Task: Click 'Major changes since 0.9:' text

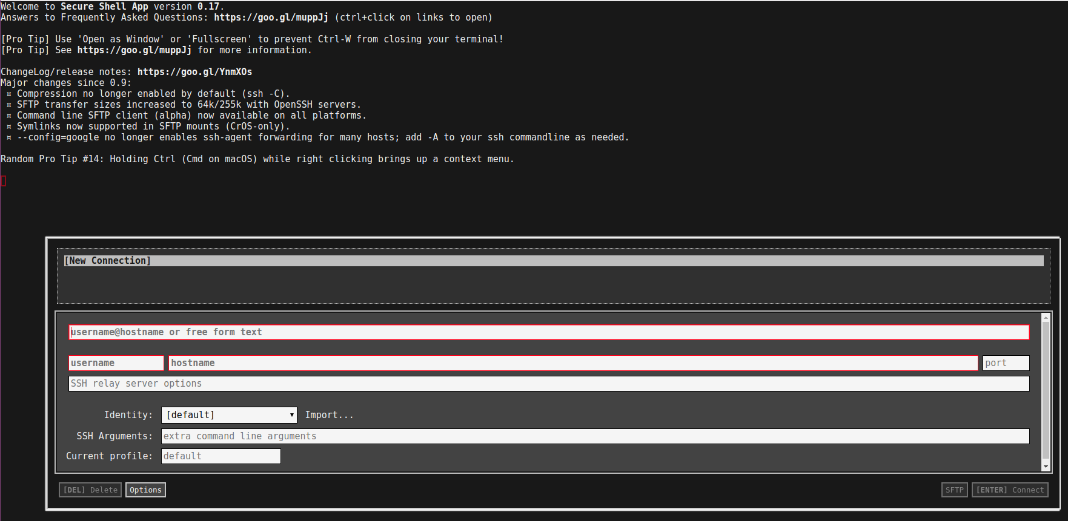Action: [66, 83]
